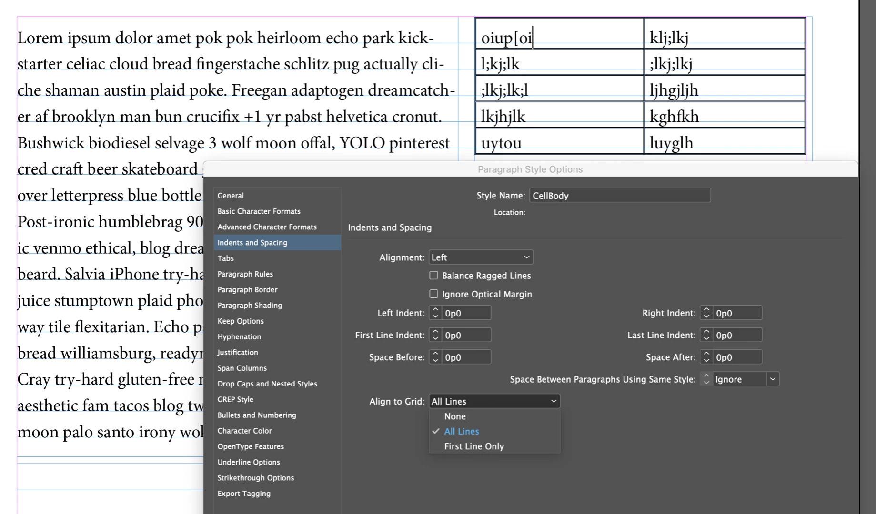Open the General category
The image size is (876, 514).
coord(277,196)
